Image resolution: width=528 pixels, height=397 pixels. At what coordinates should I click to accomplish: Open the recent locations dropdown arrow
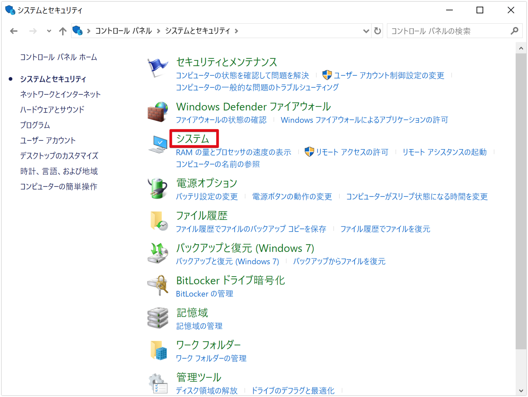tap(49, 31)
